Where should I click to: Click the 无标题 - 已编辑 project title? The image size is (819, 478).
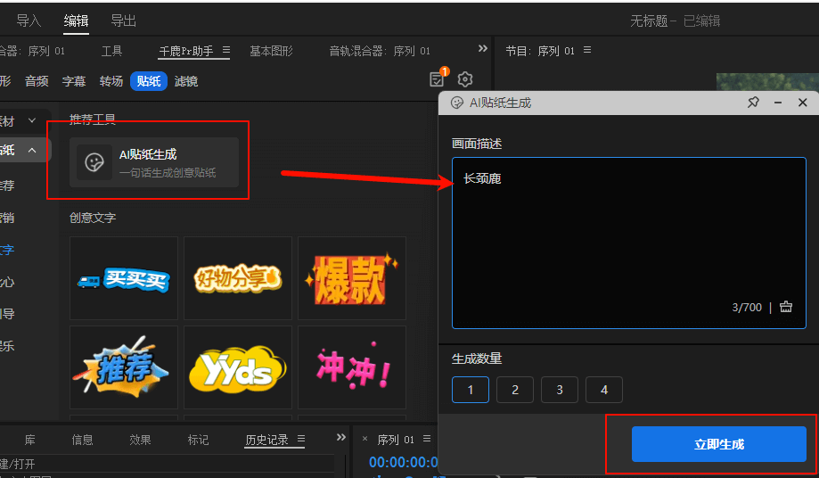point(675,21)
